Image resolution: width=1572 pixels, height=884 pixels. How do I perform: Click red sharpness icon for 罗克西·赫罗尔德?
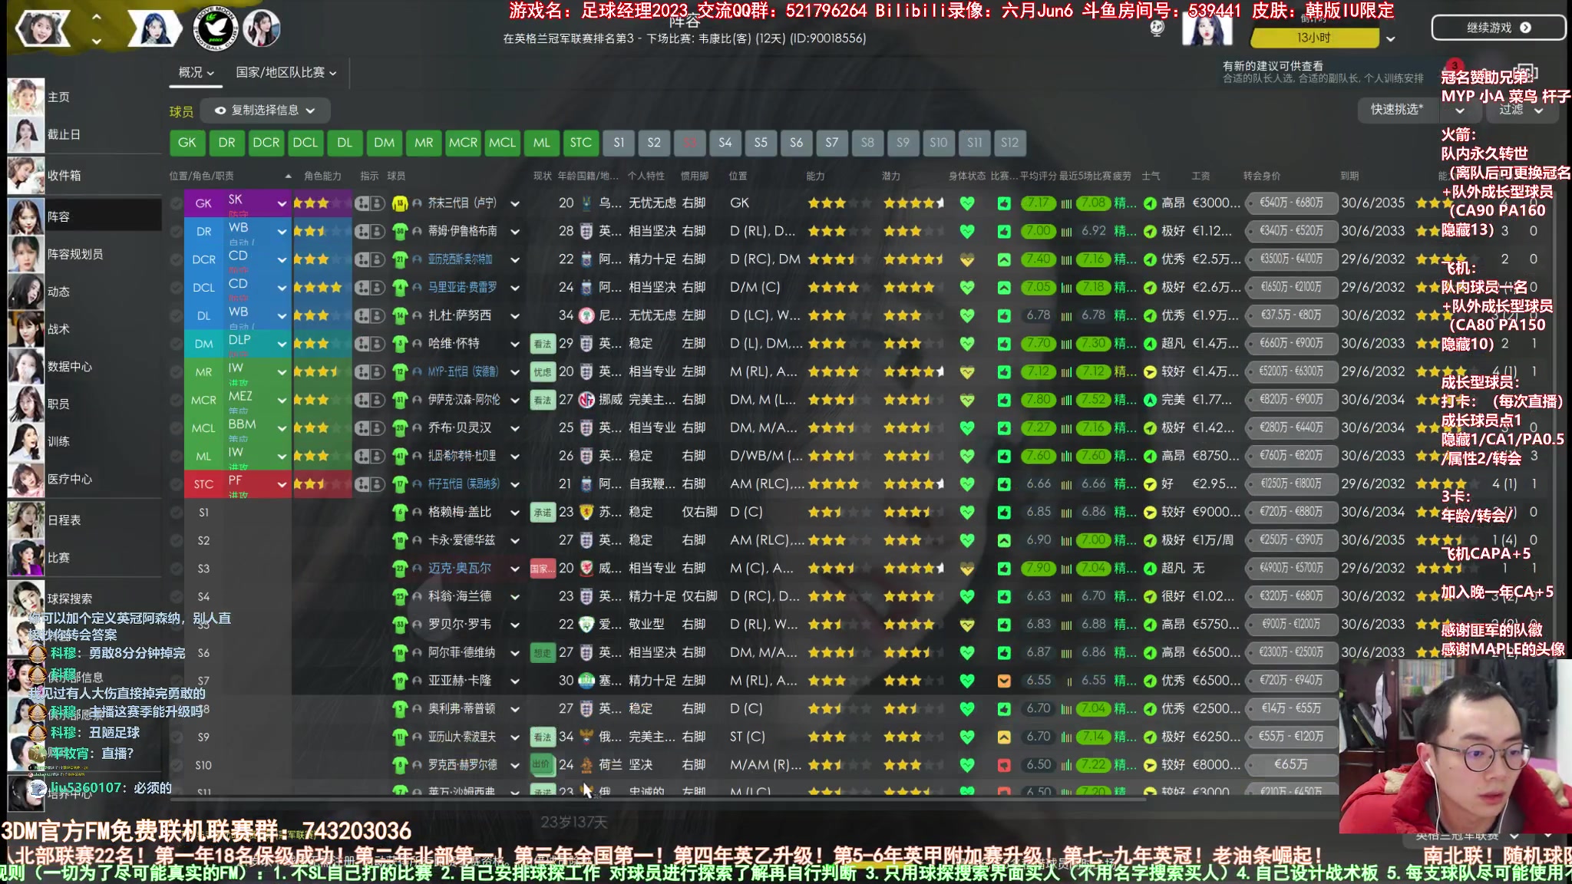click(x=1004, y=765)
